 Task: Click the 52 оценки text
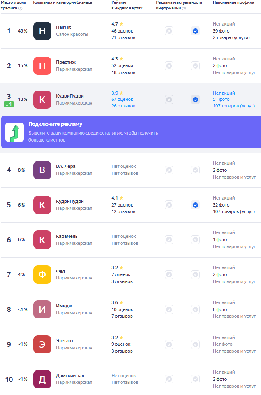click(x=122, y=65)
